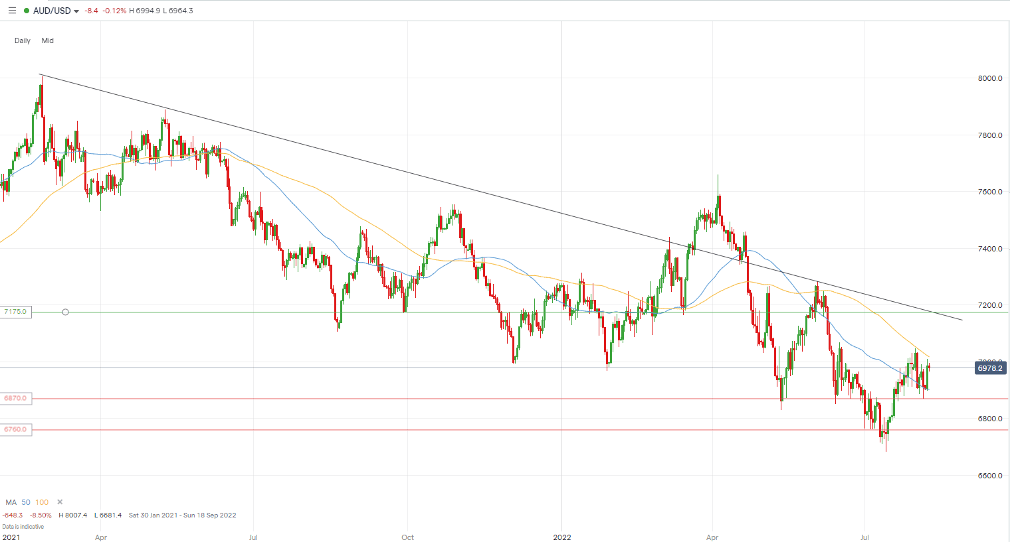Switch the Mid price type

pyautogui.click(x=48, y=40)
